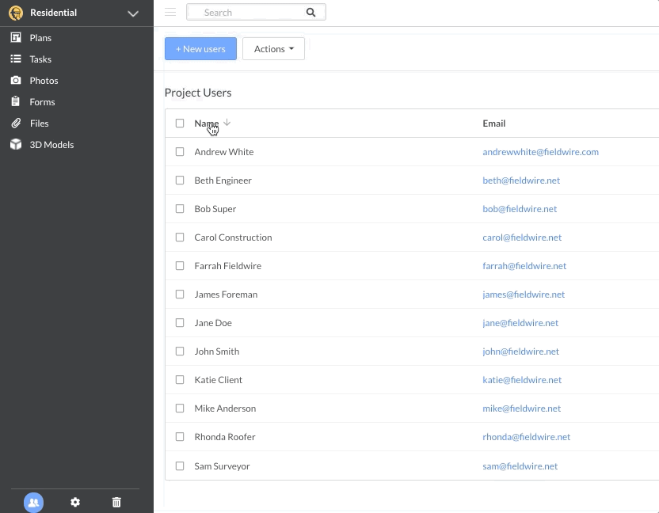659x513 pixels.
Task: Click the trash bin icon
Action: (116, 502)
